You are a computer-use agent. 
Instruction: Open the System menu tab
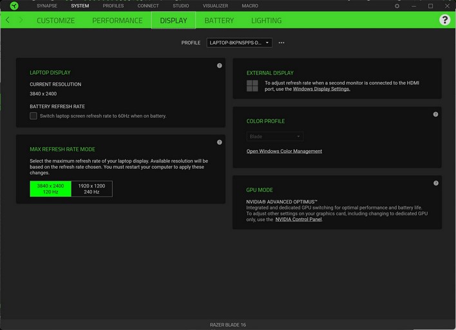coord(80,6)
